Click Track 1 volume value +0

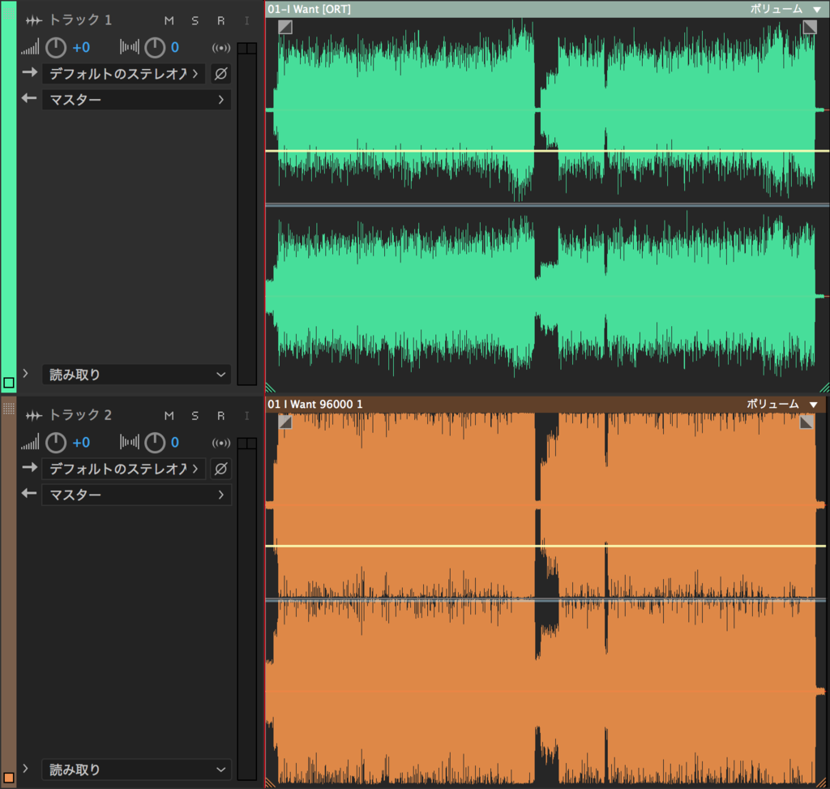tap(81, 48)
